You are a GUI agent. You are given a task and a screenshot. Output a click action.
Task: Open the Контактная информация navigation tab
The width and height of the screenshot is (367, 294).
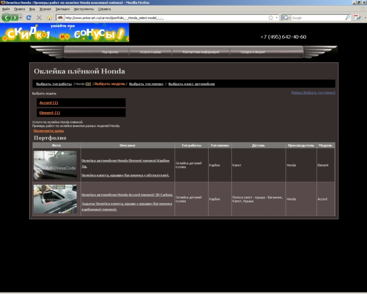click(201, 52)
